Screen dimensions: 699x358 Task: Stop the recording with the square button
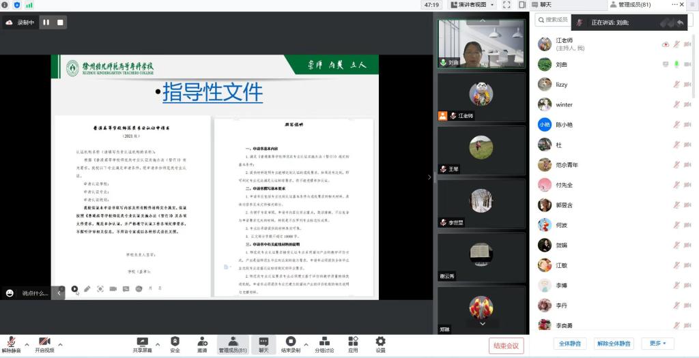pos(60,23)
